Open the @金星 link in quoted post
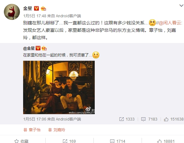The image size is (184, 143). point(29,48)
